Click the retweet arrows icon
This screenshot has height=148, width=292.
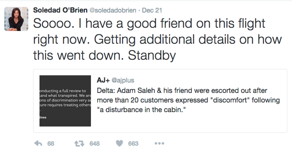pos(79,143)
